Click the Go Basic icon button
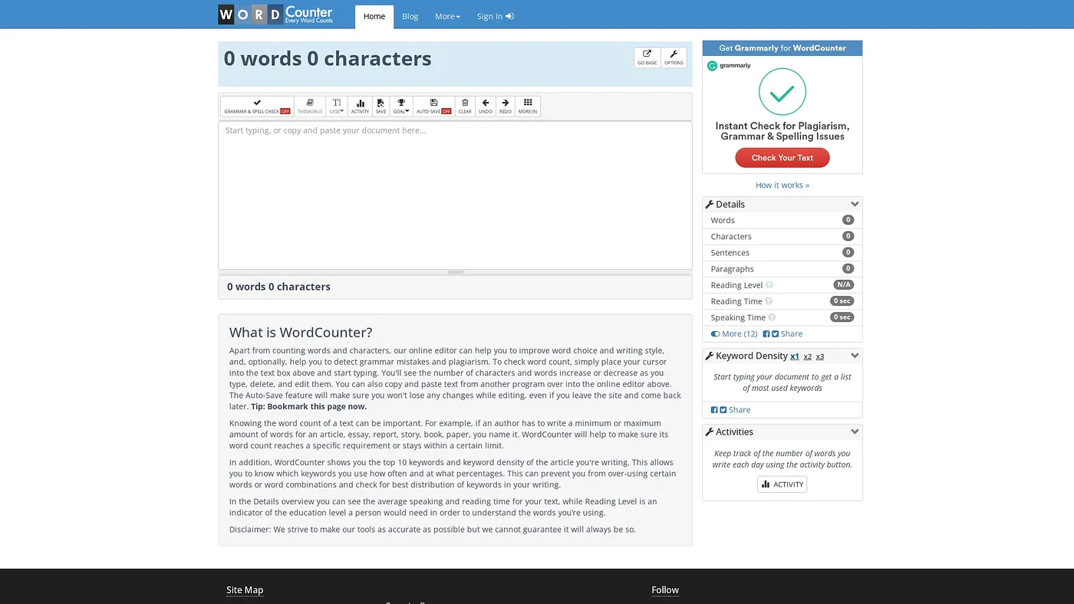 click(x=647, y=57)
